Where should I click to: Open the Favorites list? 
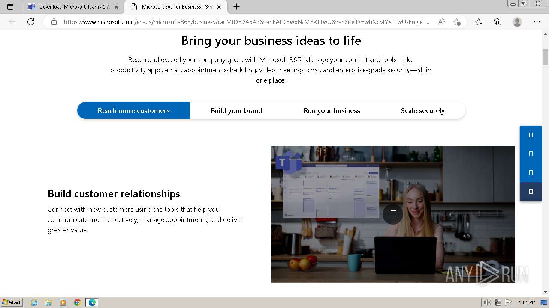[479, 22]
